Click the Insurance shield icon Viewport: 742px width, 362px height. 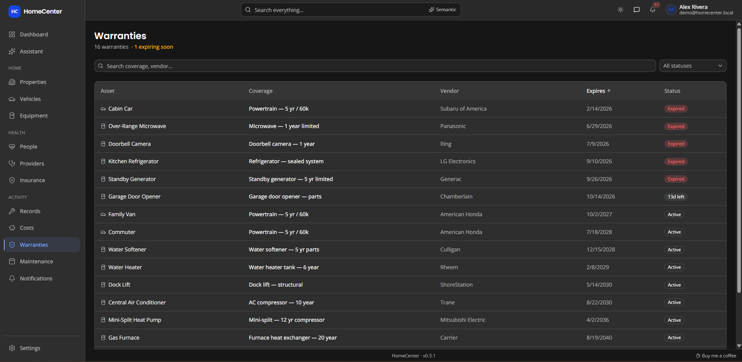[12, 180]
